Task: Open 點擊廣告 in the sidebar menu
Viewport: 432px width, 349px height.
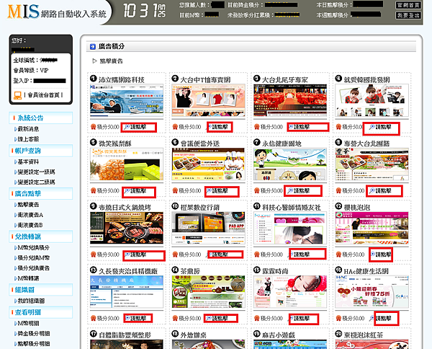Action: click(x=28, y=205)
